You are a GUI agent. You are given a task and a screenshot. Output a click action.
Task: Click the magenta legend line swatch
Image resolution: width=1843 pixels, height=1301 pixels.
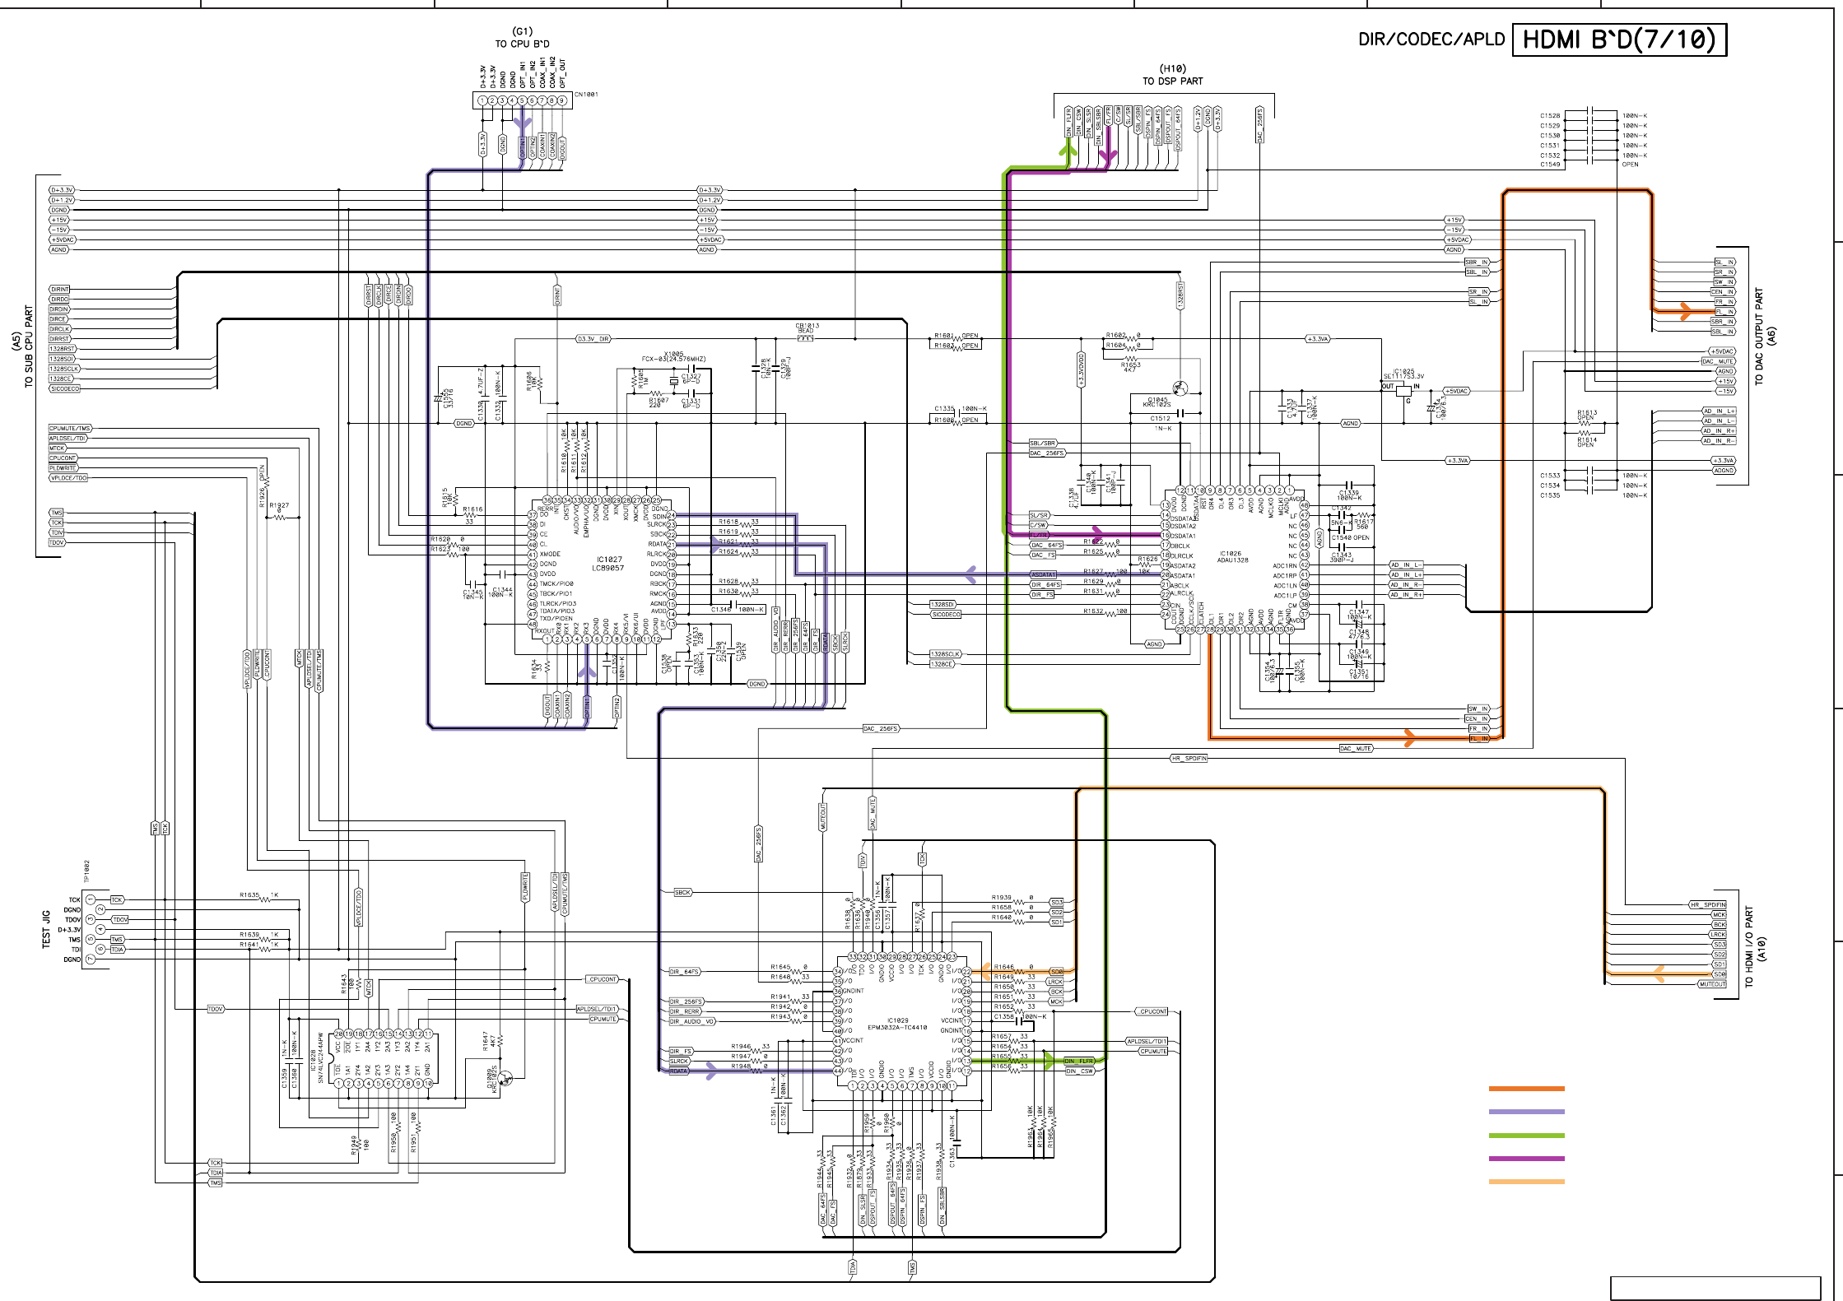(1526, 1159)
